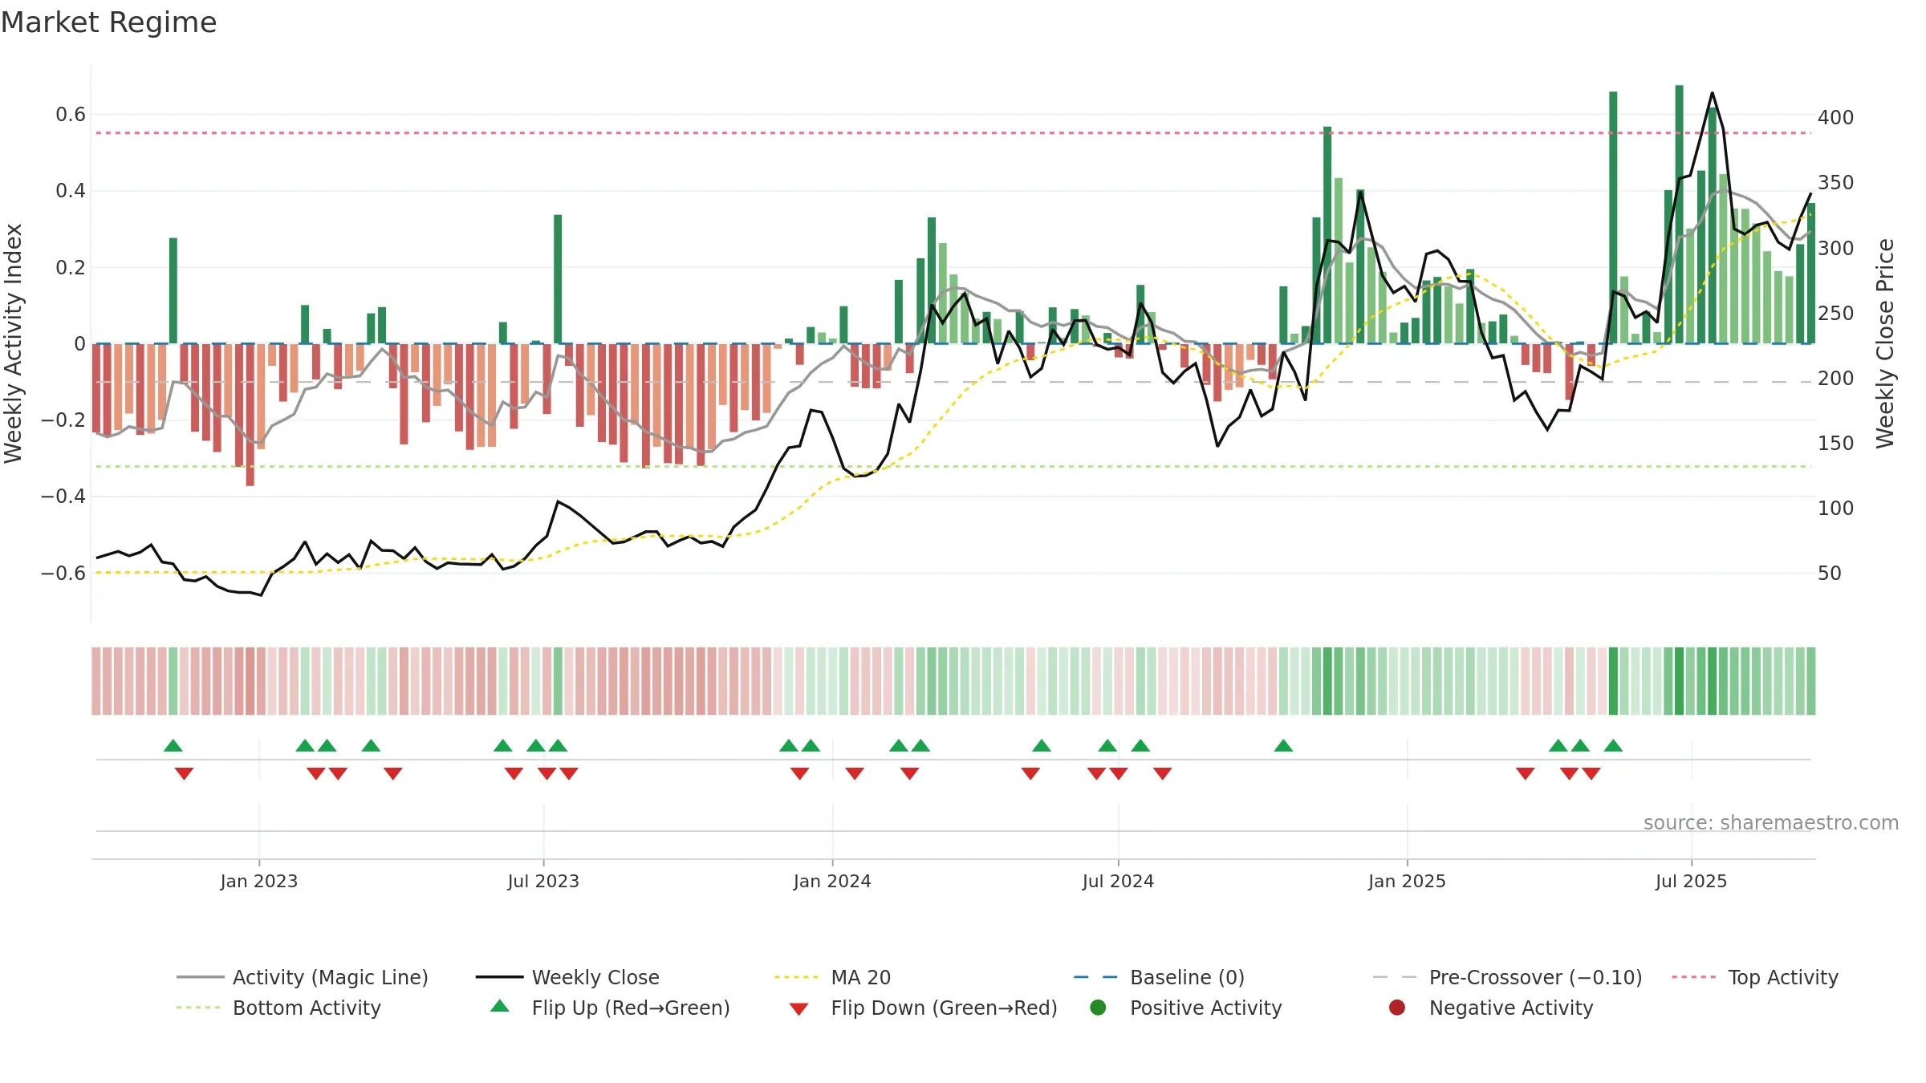Click the Weekly Activity Index axis title
1926x1083 pixels.
coord(13,343)
